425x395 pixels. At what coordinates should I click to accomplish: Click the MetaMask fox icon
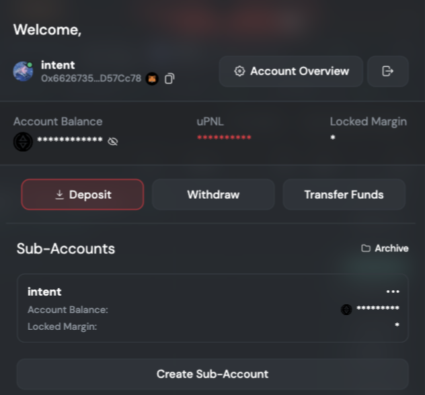coord(153,79)
